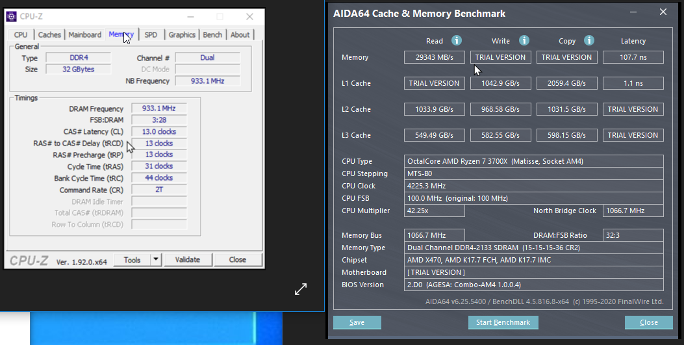Switch to the CPU tab in CPU-Z

point(21,34)
